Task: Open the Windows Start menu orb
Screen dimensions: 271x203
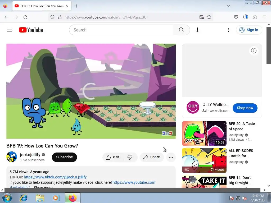Action: pyautogui.click(x=7, y=198)
